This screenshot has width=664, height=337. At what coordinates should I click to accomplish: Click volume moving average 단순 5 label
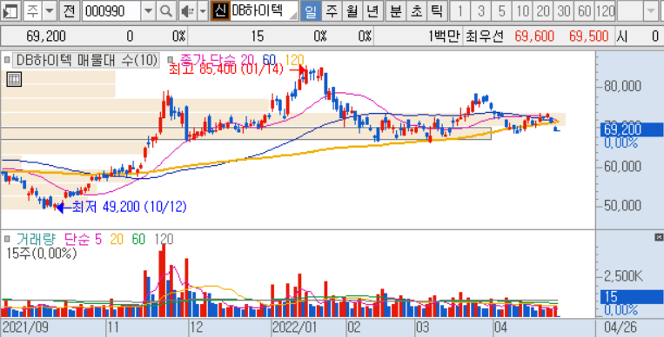coord(83,240)
